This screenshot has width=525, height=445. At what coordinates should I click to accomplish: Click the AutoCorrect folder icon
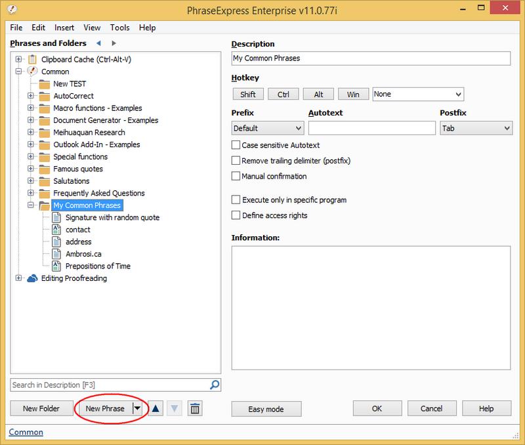coord(45,96)
